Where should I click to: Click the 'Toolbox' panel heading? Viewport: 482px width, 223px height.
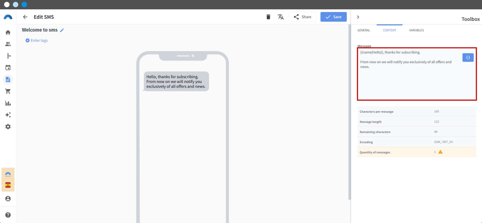pyautogui.click(x=471, y=19)
